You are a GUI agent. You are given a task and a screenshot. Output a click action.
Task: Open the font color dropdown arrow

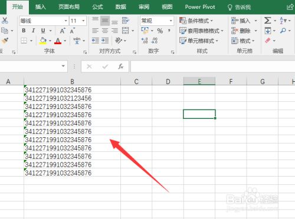(65, 41)
